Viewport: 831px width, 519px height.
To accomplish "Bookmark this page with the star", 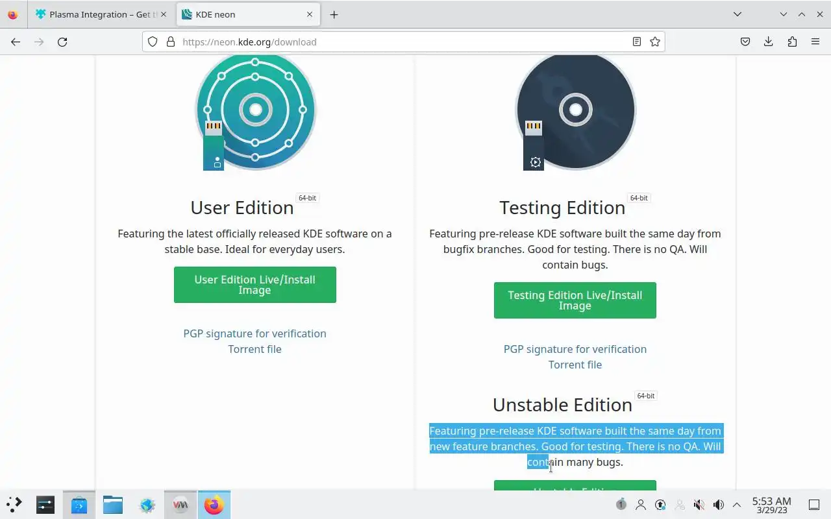I will point(655,42).
